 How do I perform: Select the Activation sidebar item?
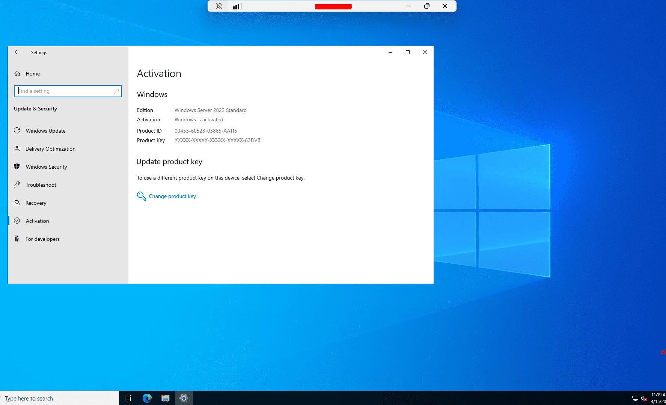(x=37, y=221)
